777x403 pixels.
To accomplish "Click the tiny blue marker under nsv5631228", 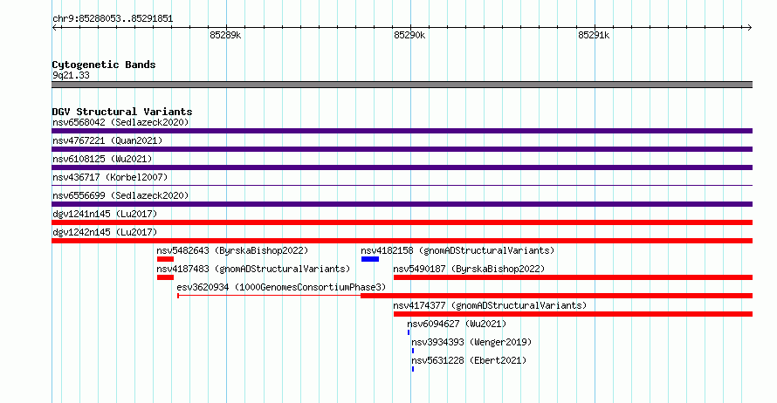I will pos(413,369).
